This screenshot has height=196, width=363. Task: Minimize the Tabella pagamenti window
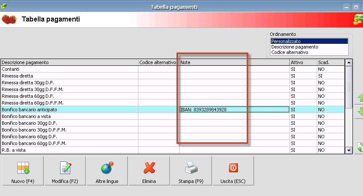[346, 7]
